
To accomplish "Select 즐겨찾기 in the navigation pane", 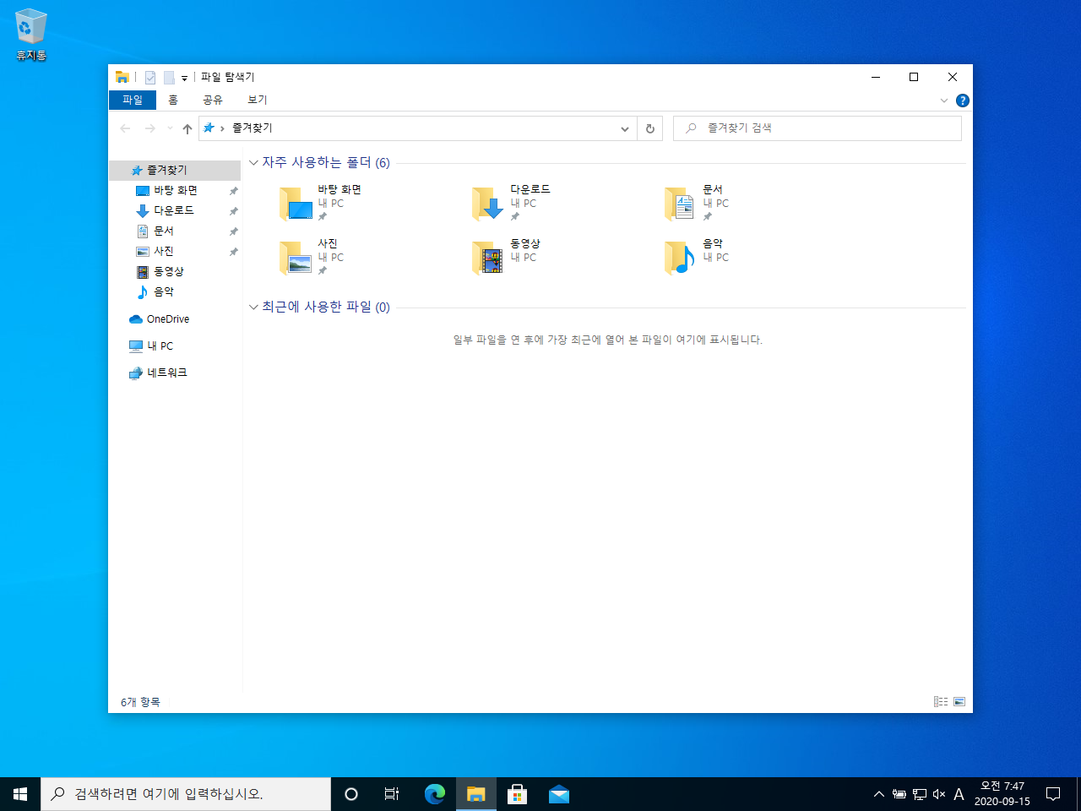I will coord(175,170).
